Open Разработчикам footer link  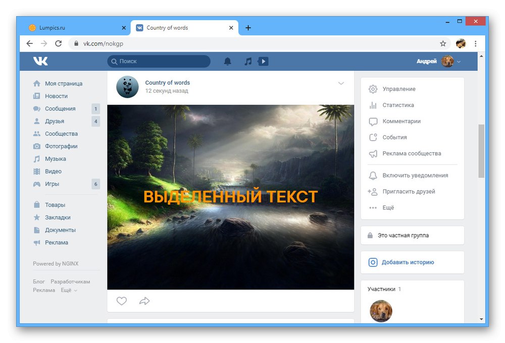[70, 281]
